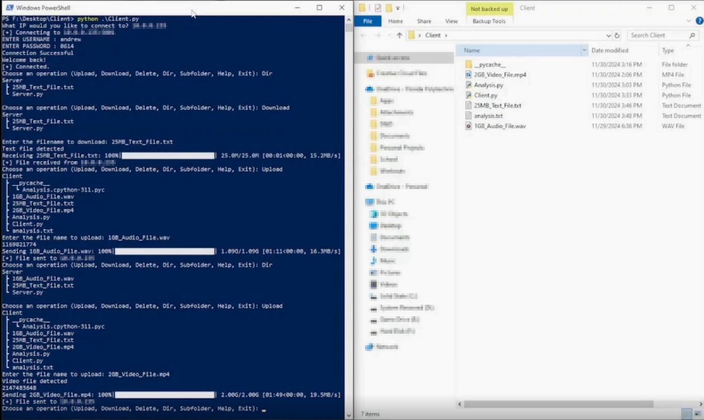Screen dimensions: 704x420
Task: Switch to details view in status bar
Action: (x=687, y=413)
